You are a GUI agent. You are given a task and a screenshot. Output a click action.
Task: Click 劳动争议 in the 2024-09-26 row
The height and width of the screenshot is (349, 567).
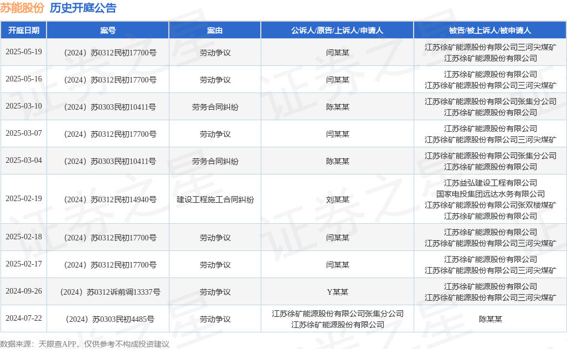click(x=215, y=292)
